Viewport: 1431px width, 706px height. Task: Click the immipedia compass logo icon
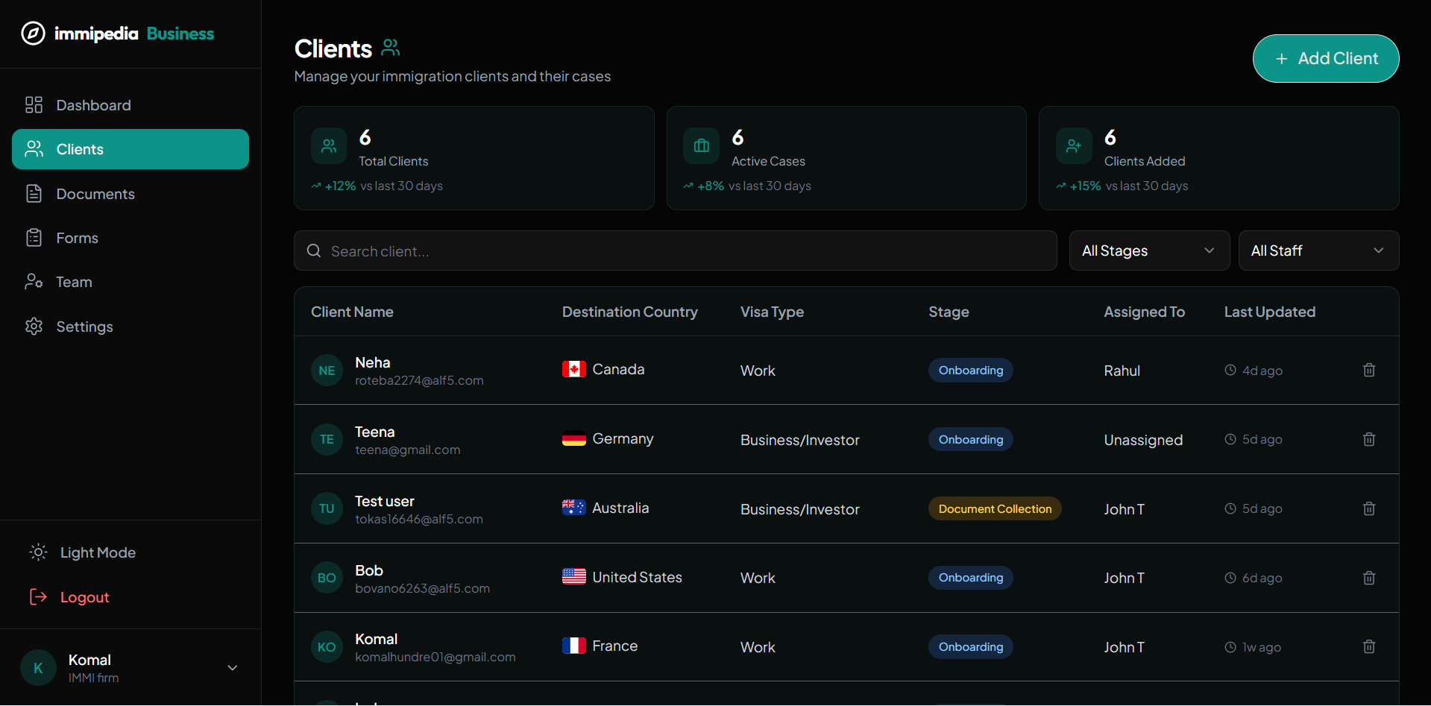[33, 34]
